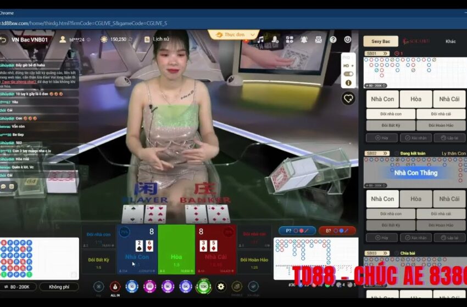
Task: Expand the SB03 table arrows
Action: pyautogui.click(x=385, y=253)
